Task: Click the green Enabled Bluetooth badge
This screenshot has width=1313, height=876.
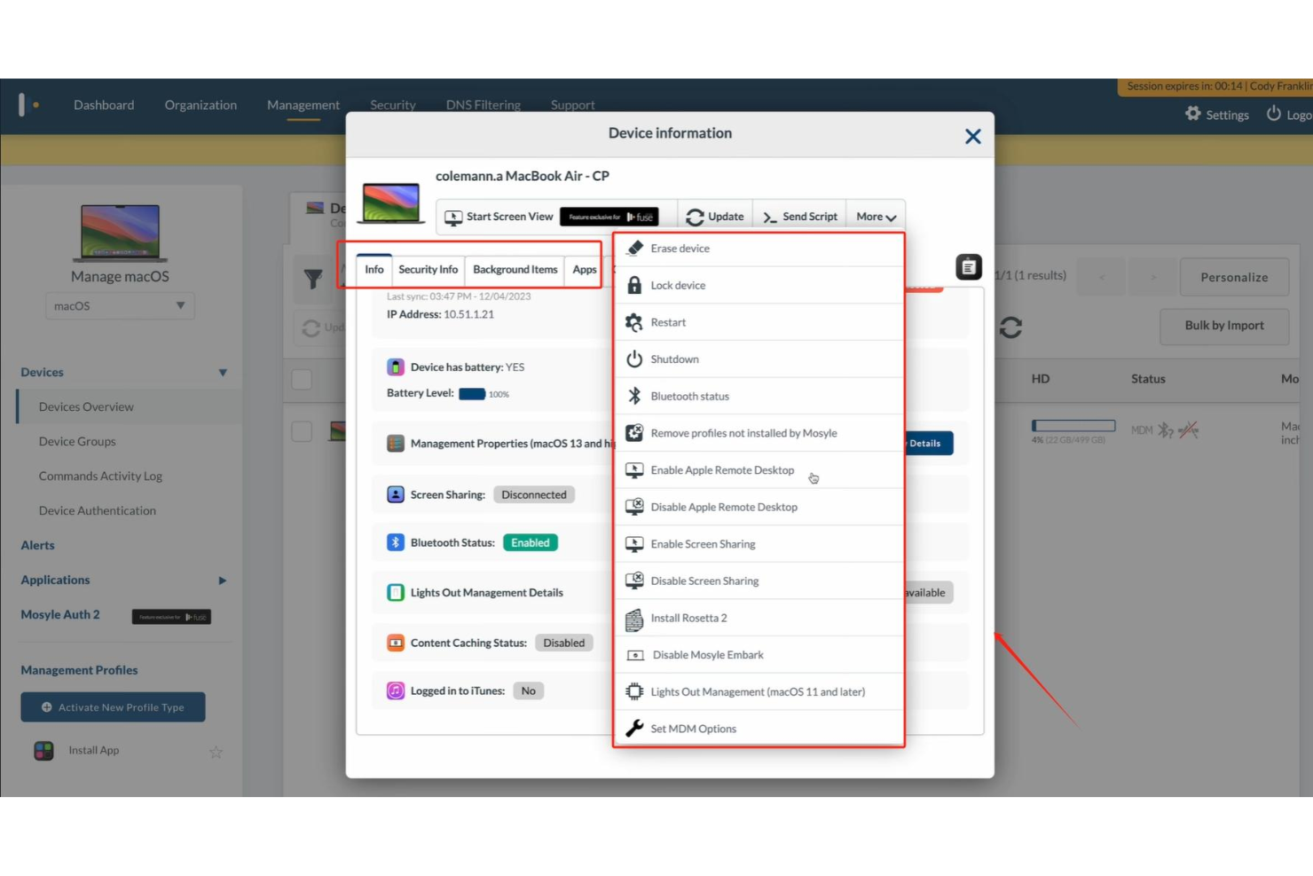Action: point(531,543)
